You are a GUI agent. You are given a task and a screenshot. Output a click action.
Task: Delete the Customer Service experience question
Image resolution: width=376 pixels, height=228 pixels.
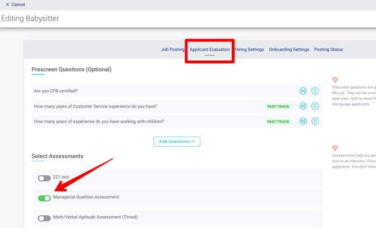tap(315, 106)
